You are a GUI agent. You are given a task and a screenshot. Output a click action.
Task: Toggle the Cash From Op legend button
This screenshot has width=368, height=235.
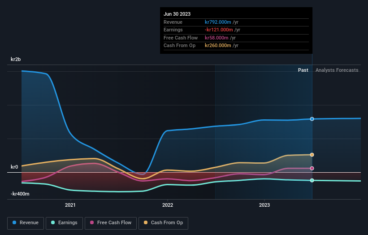coord(163,223)
